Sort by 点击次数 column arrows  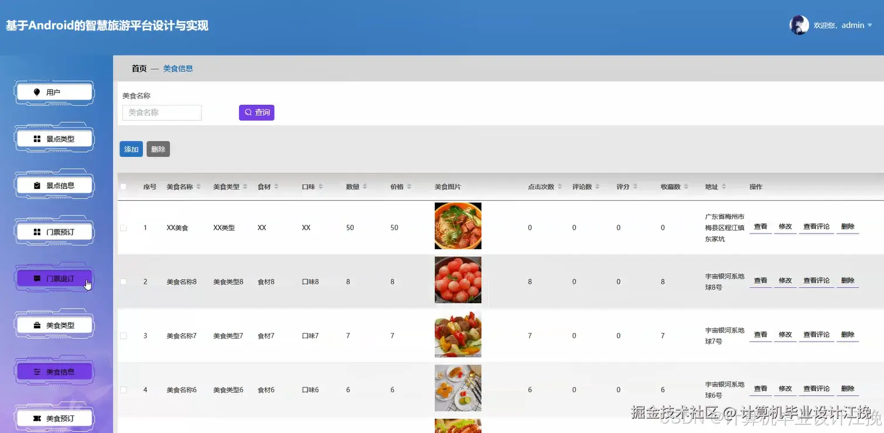pos(559,187)
